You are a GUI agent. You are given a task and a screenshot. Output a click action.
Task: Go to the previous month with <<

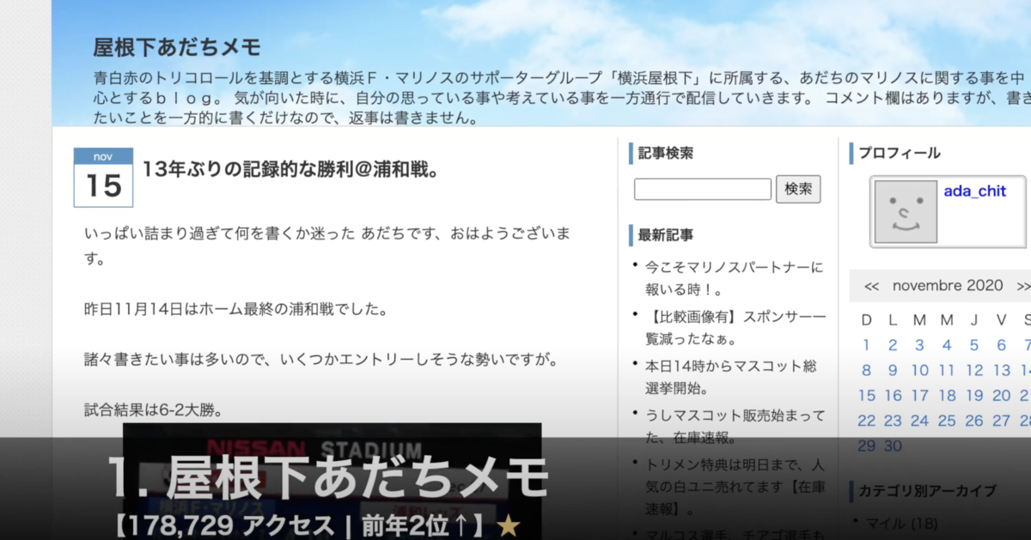(x=871, y=286)
